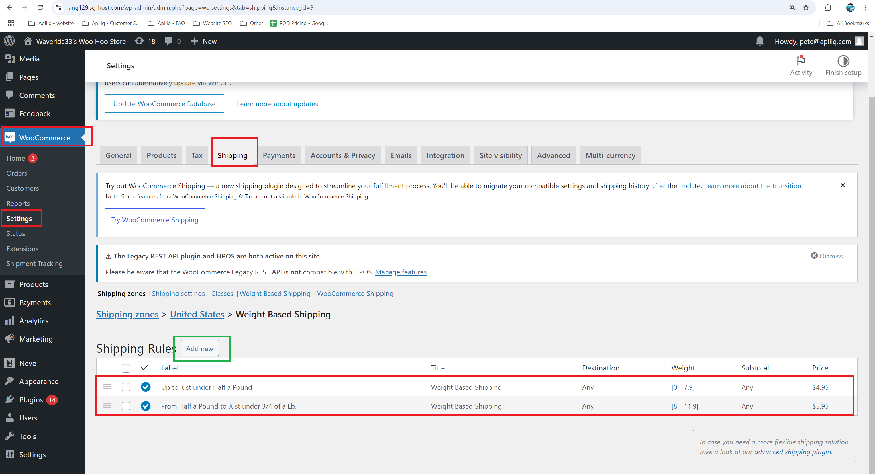The height and width of the screenshot is (474, 875).
Task: Open the Multi-currency tab
Action: (610, 155)
